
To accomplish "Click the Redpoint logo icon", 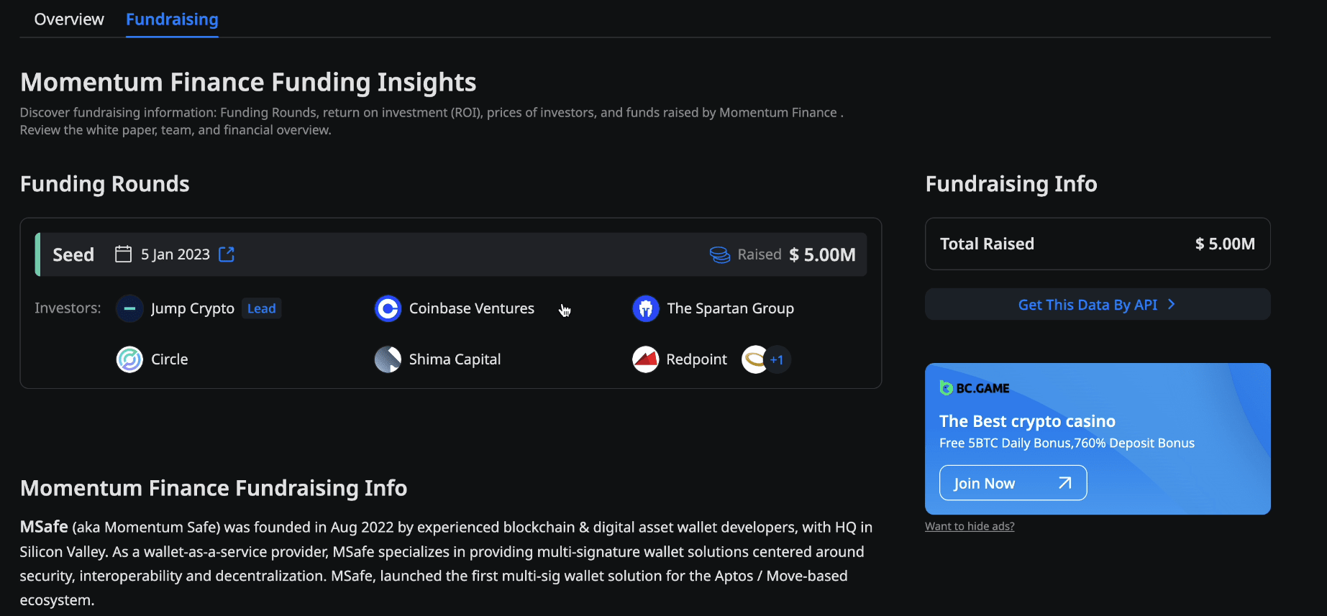I will pyautogui.click(x=646, y=359).
